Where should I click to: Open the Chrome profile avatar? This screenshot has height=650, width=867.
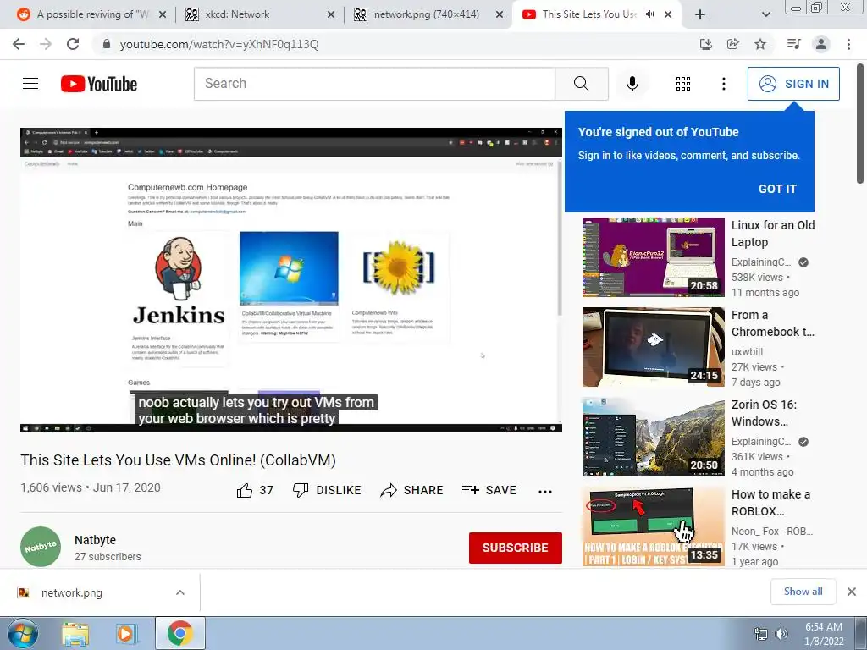click(x=821, y=44)
